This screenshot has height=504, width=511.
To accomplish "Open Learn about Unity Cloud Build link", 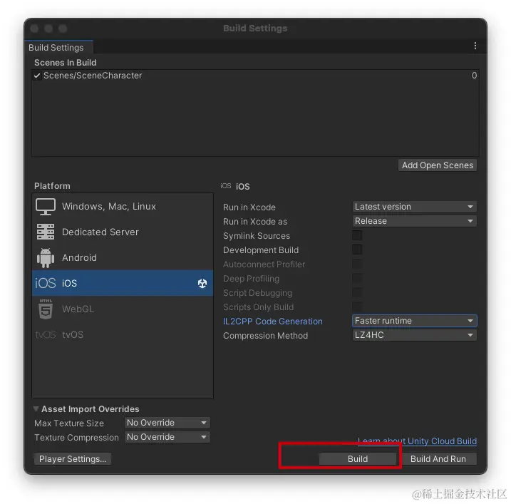I will coord(417,441).
